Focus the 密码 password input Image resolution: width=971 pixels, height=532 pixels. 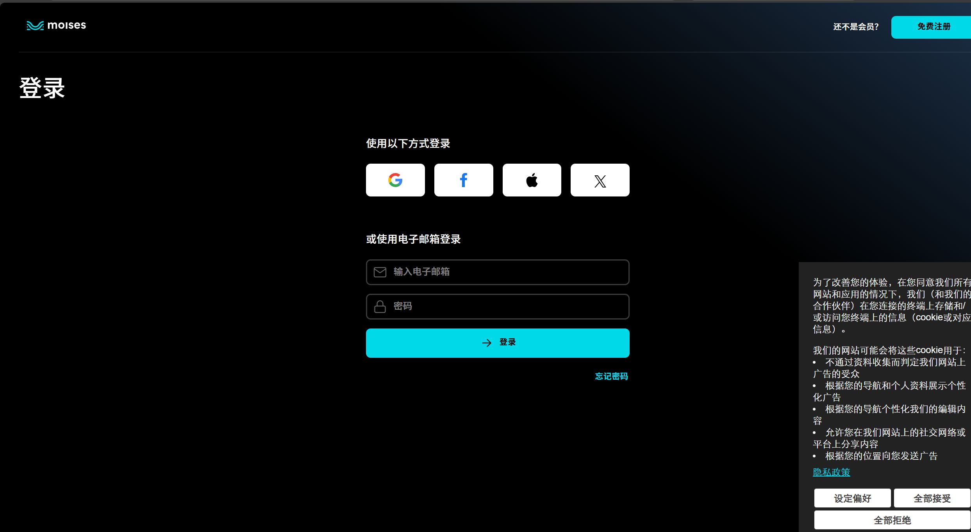coord(508,307)
